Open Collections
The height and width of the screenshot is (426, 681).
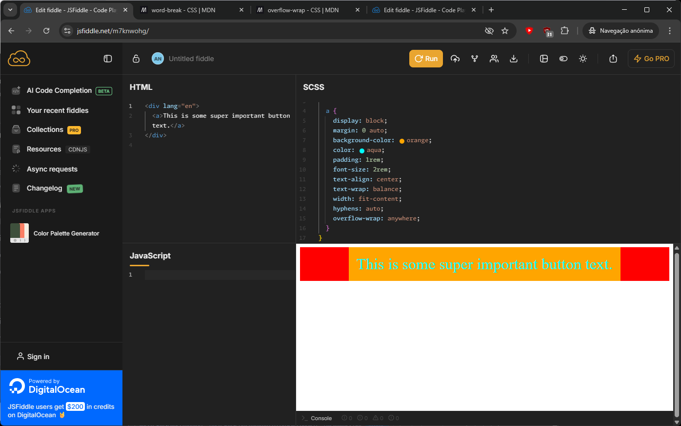pos(46,130)
